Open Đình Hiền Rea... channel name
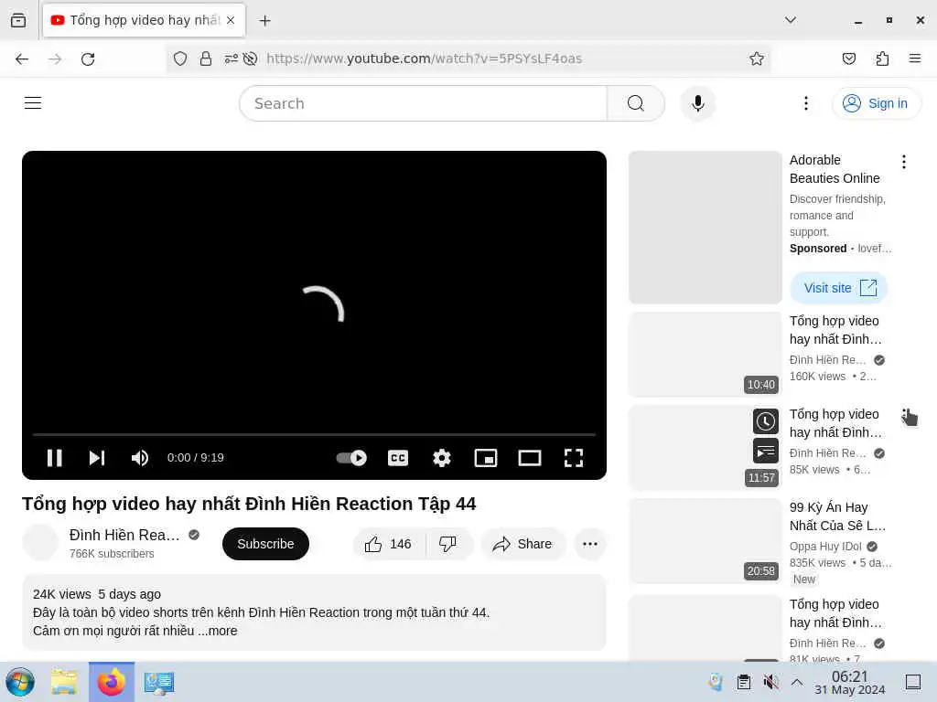The image size is (937, 702). point(124,535)
